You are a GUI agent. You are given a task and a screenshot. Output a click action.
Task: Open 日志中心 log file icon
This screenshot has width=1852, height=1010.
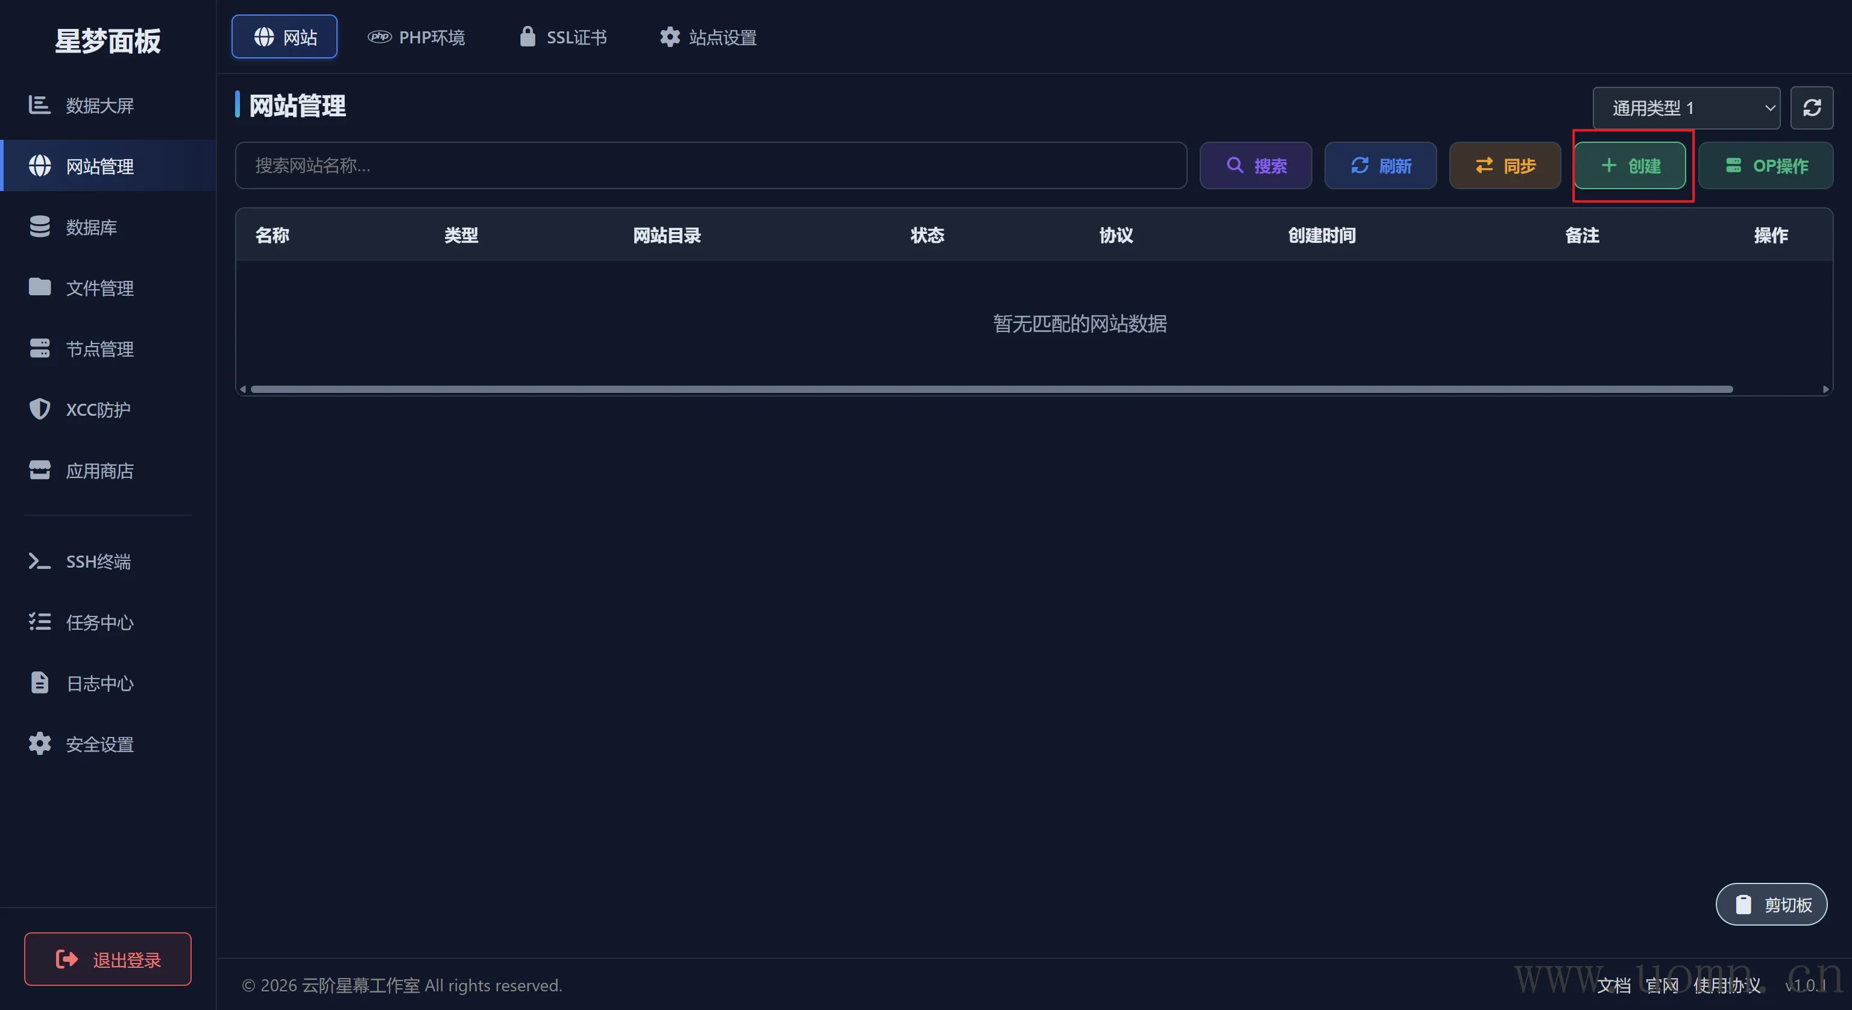click(x=40, y=682)
